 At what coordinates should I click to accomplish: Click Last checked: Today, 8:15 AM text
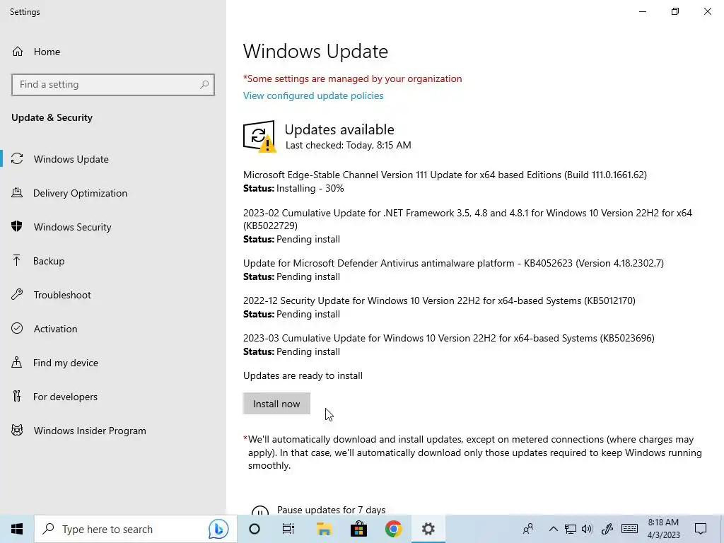(x=348, y=145)
